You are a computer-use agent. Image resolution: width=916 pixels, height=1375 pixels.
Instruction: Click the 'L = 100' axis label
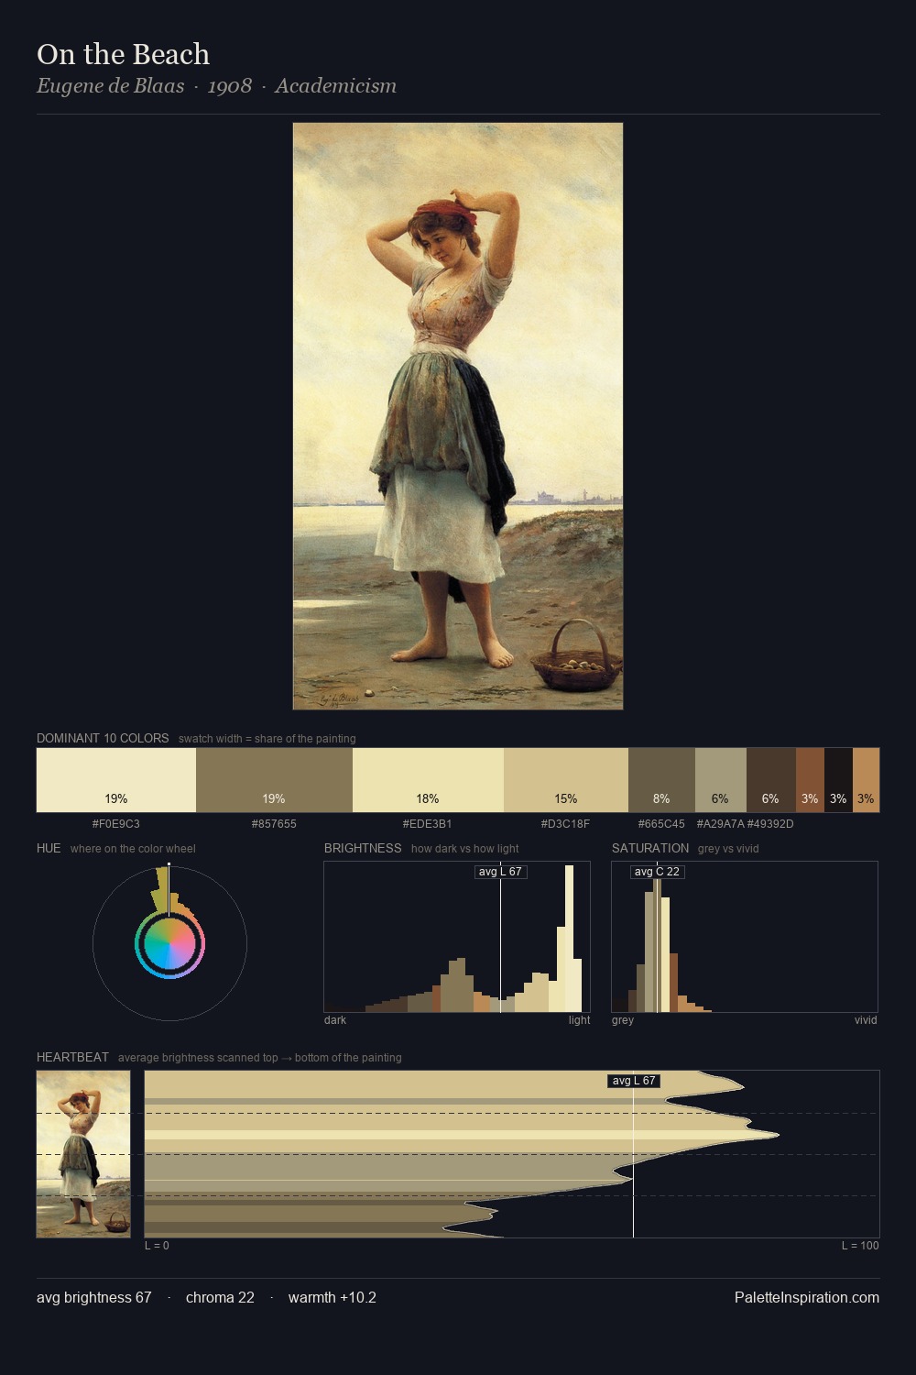point(860,1246)
